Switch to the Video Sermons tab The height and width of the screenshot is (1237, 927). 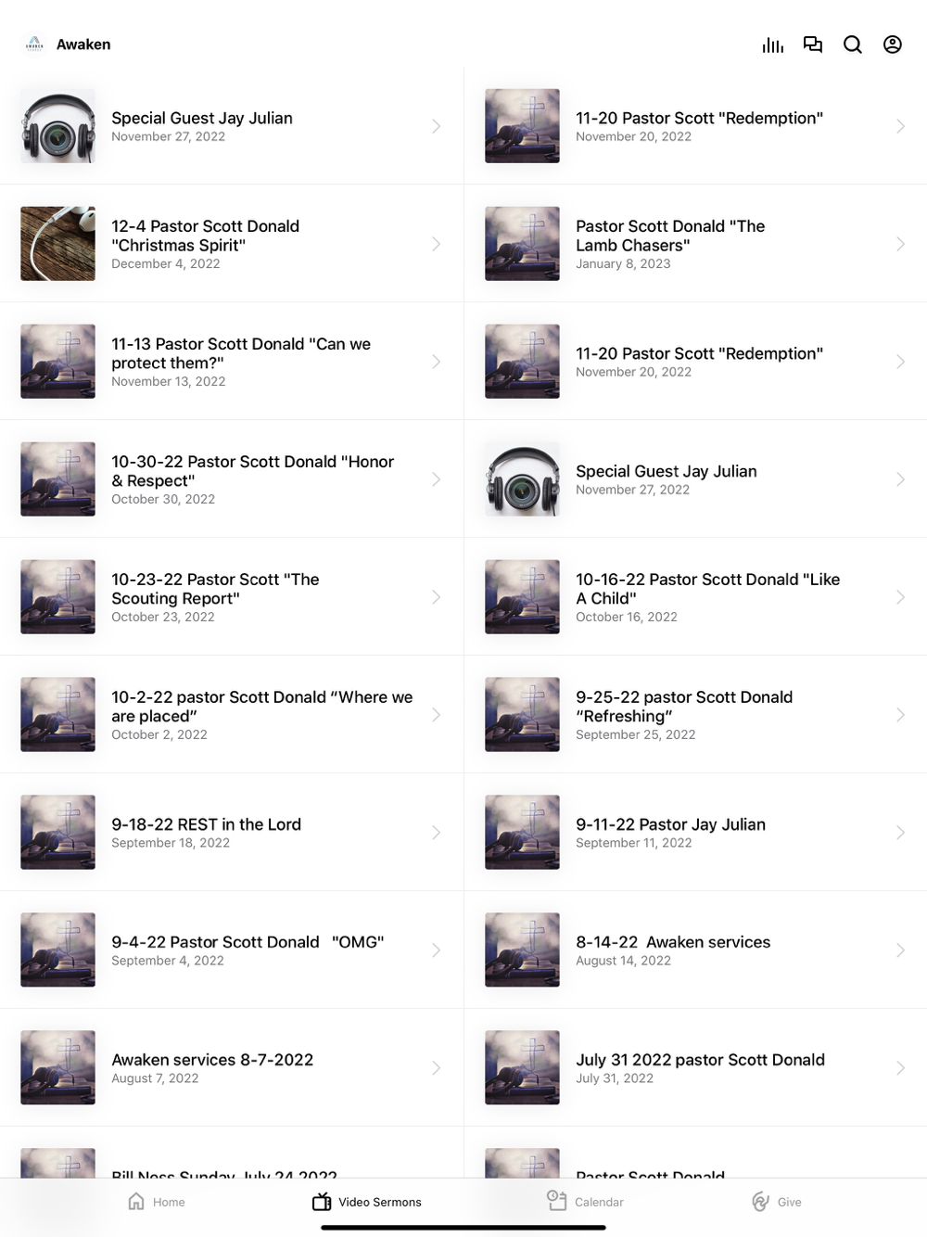point(367,1202)
